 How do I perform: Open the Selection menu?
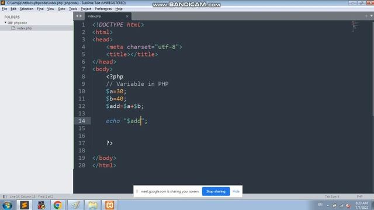pyautogui.click(x=26, y=9)
